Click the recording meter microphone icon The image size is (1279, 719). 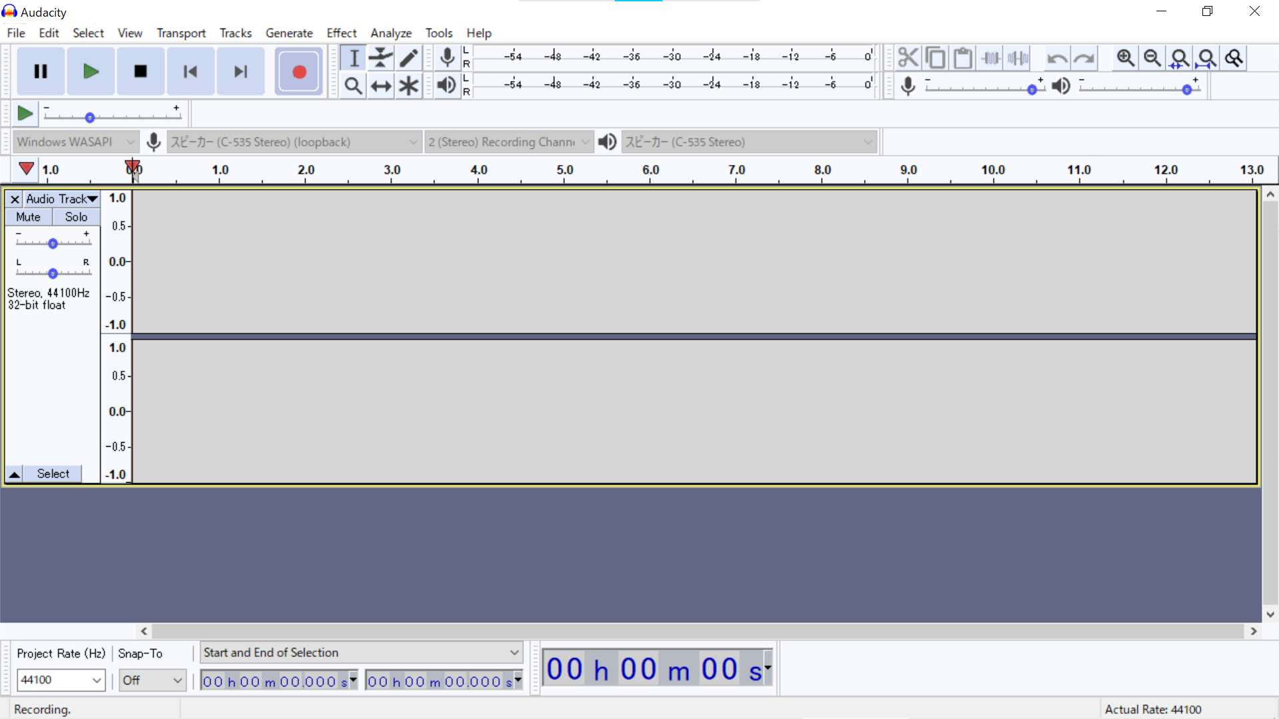point(448,57)
